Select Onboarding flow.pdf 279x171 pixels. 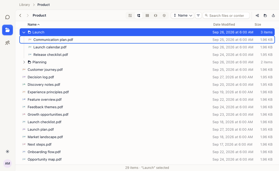147,152
